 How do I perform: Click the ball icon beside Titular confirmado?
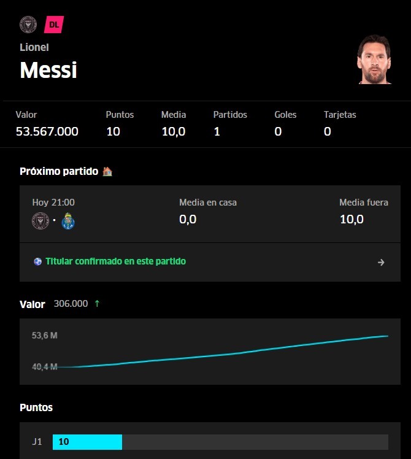click(x=38, y=261)
